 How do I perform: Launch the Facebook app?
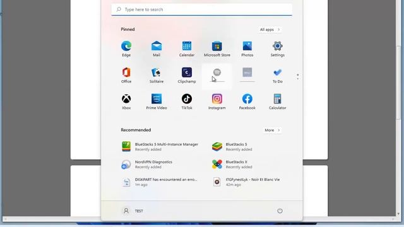pyautogui.click(x=247, y=102)
